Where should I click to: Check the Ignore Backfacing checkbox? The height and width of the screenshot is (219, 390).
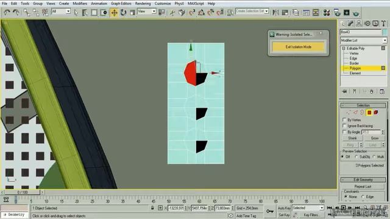(344, 126)
